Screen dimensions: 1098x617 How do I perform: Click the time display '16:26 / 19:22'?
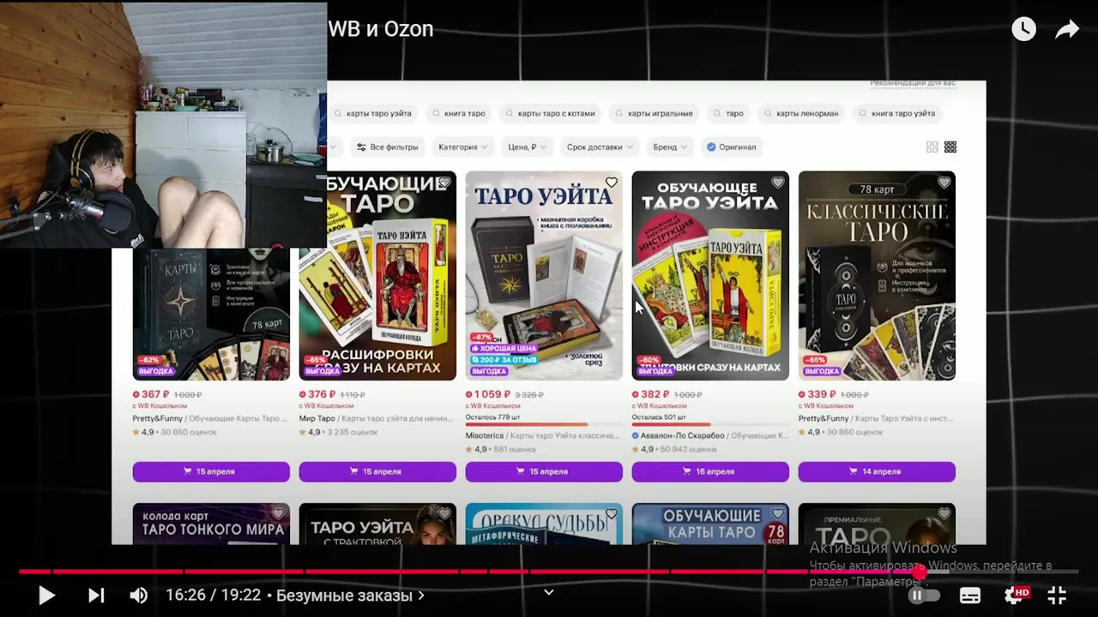tap(213, 596)
